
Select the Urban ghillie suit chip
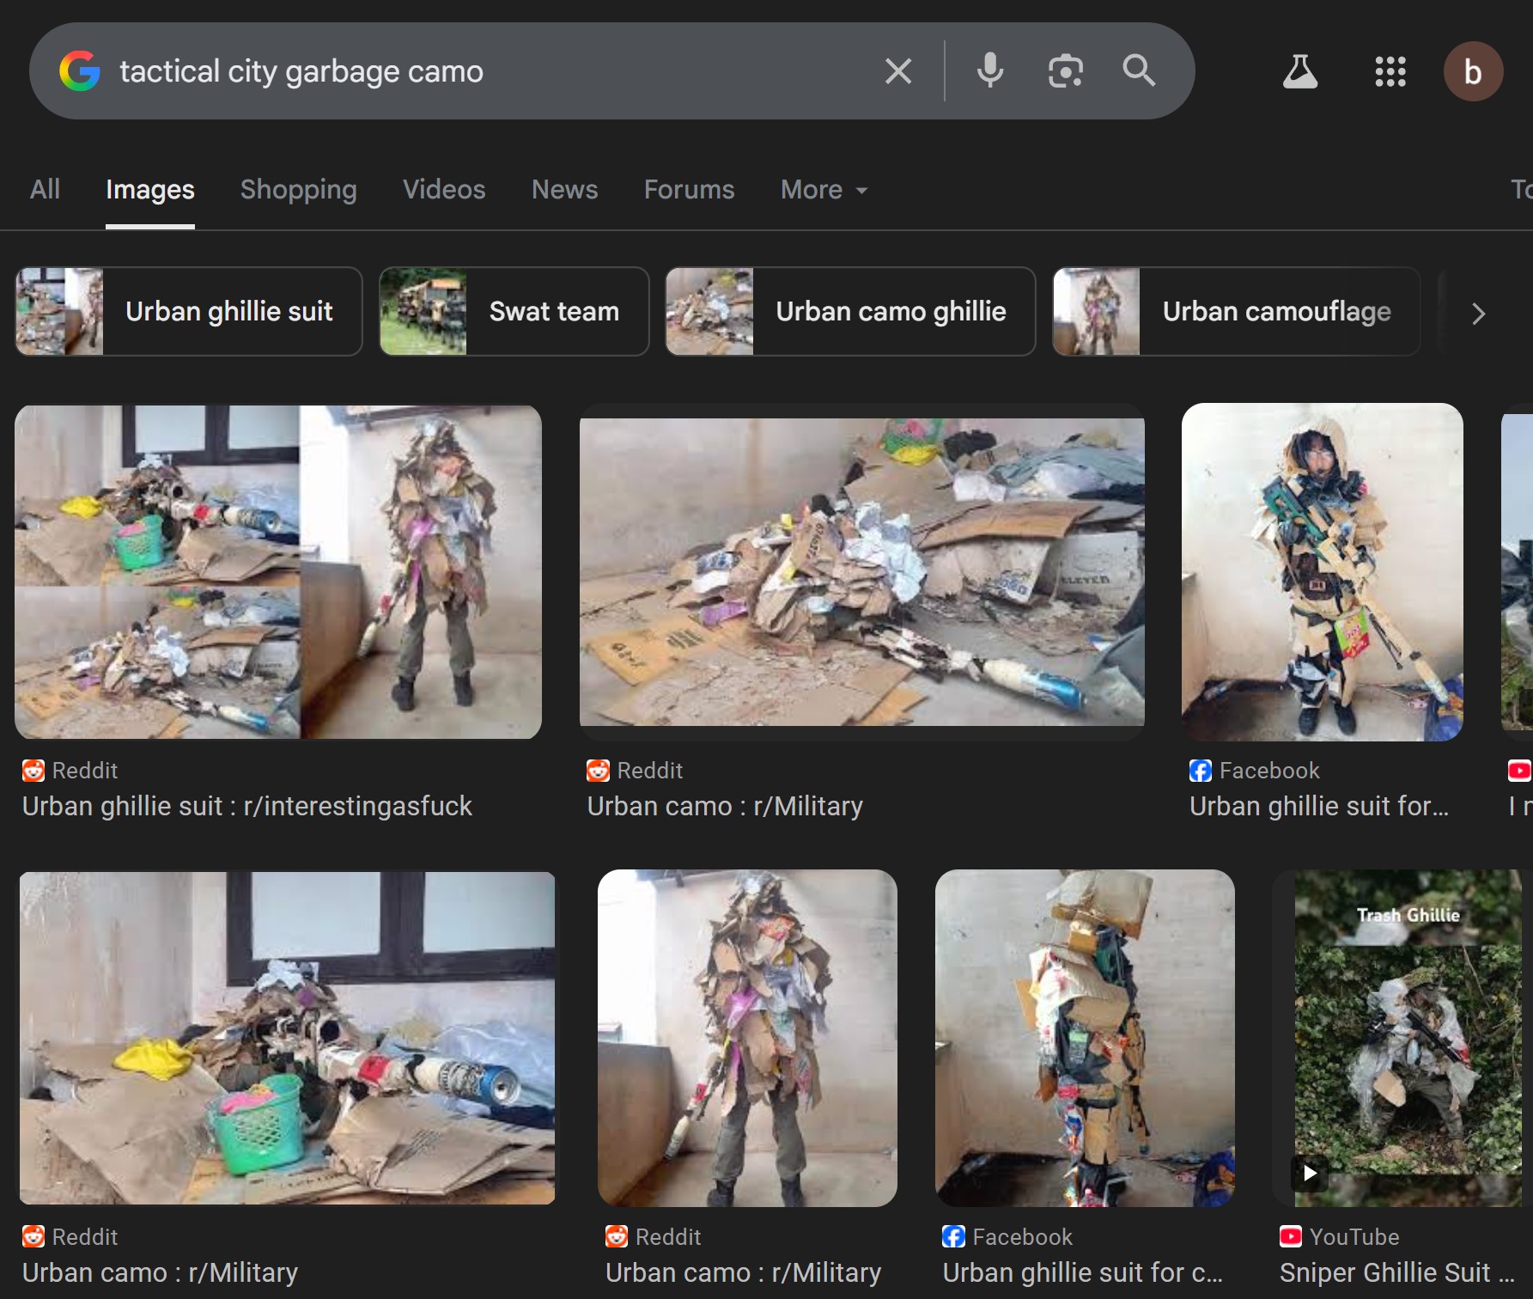pyautogui.click(x=189, y=311)
